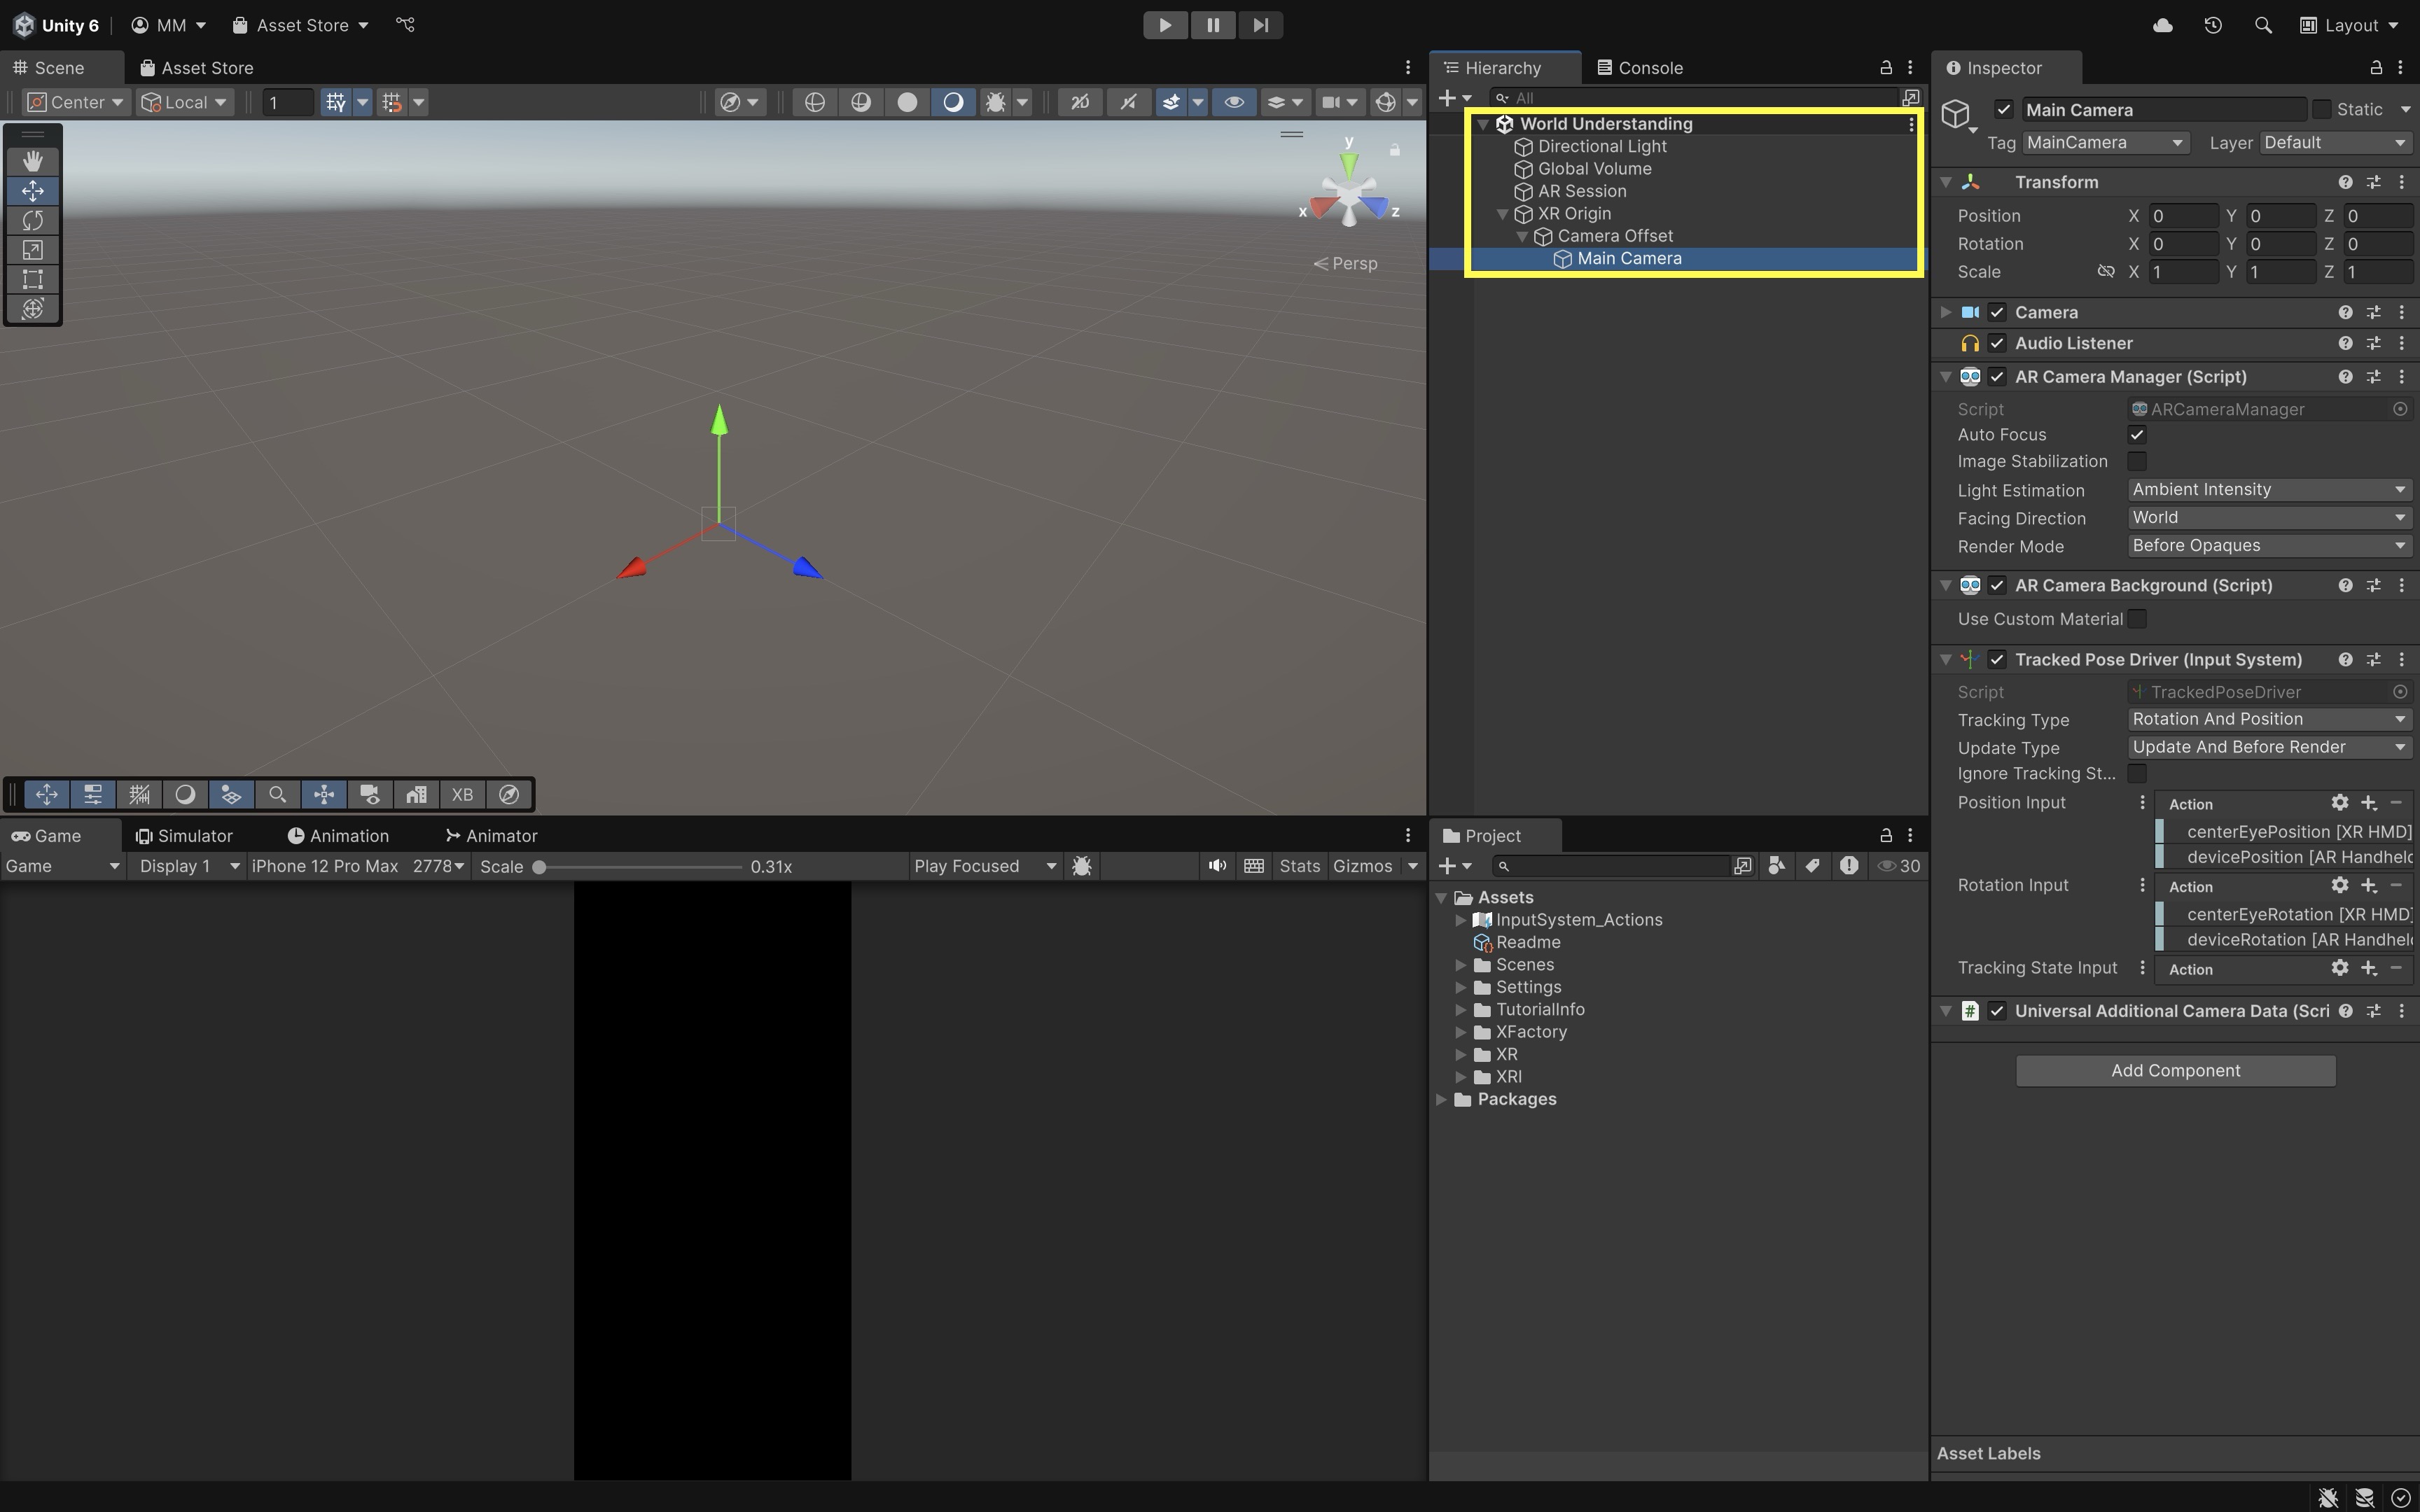The height and width of the screenshot is (1512, 2420).
Task: Switch to the Simulator tab
Action: click(x=185, y=836)
